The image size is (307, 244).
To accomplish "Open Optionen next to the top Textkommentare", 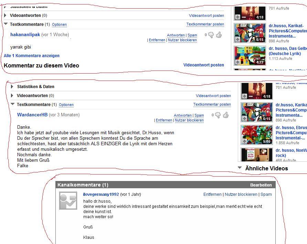I will click(59, 24).
